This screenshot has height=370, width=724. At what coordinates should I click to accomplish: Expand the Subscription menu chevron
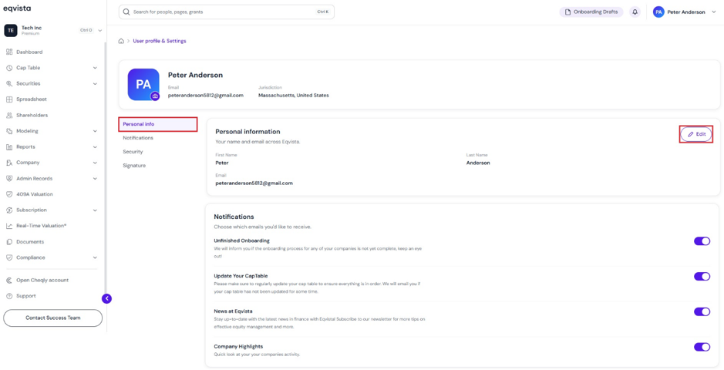pyautogui.click(x=95, y=210)
